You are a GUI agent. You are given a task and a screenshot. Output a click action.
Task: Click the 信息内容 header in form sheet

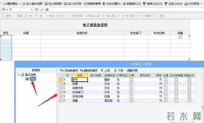[x=82, y=33]
